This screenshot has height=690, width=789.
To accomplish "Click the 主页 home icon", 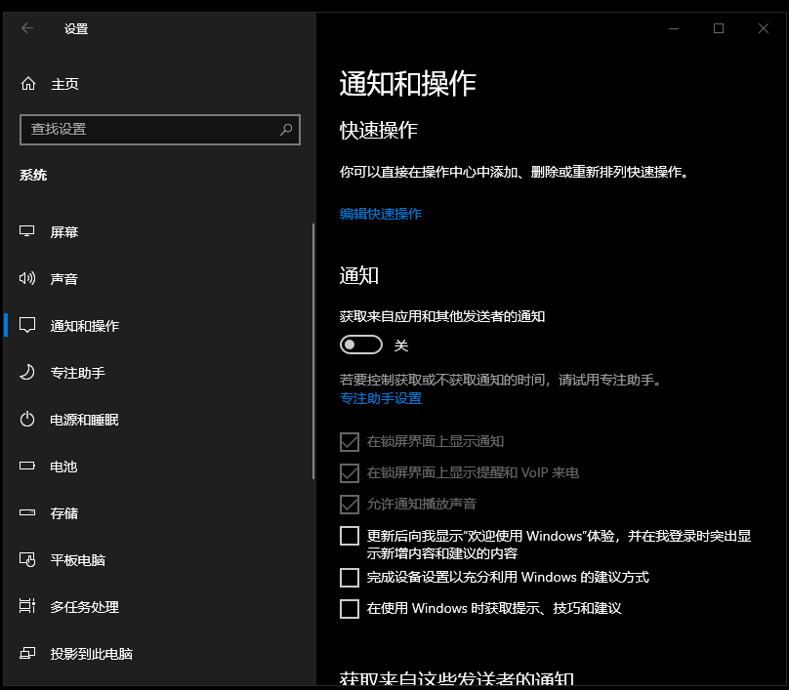I will point(28,84).
